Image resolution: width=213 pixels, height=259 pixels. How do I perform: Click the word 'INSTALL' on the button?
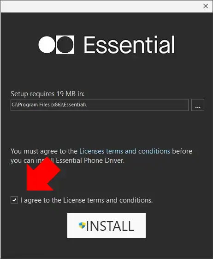[x=110, y=226]
